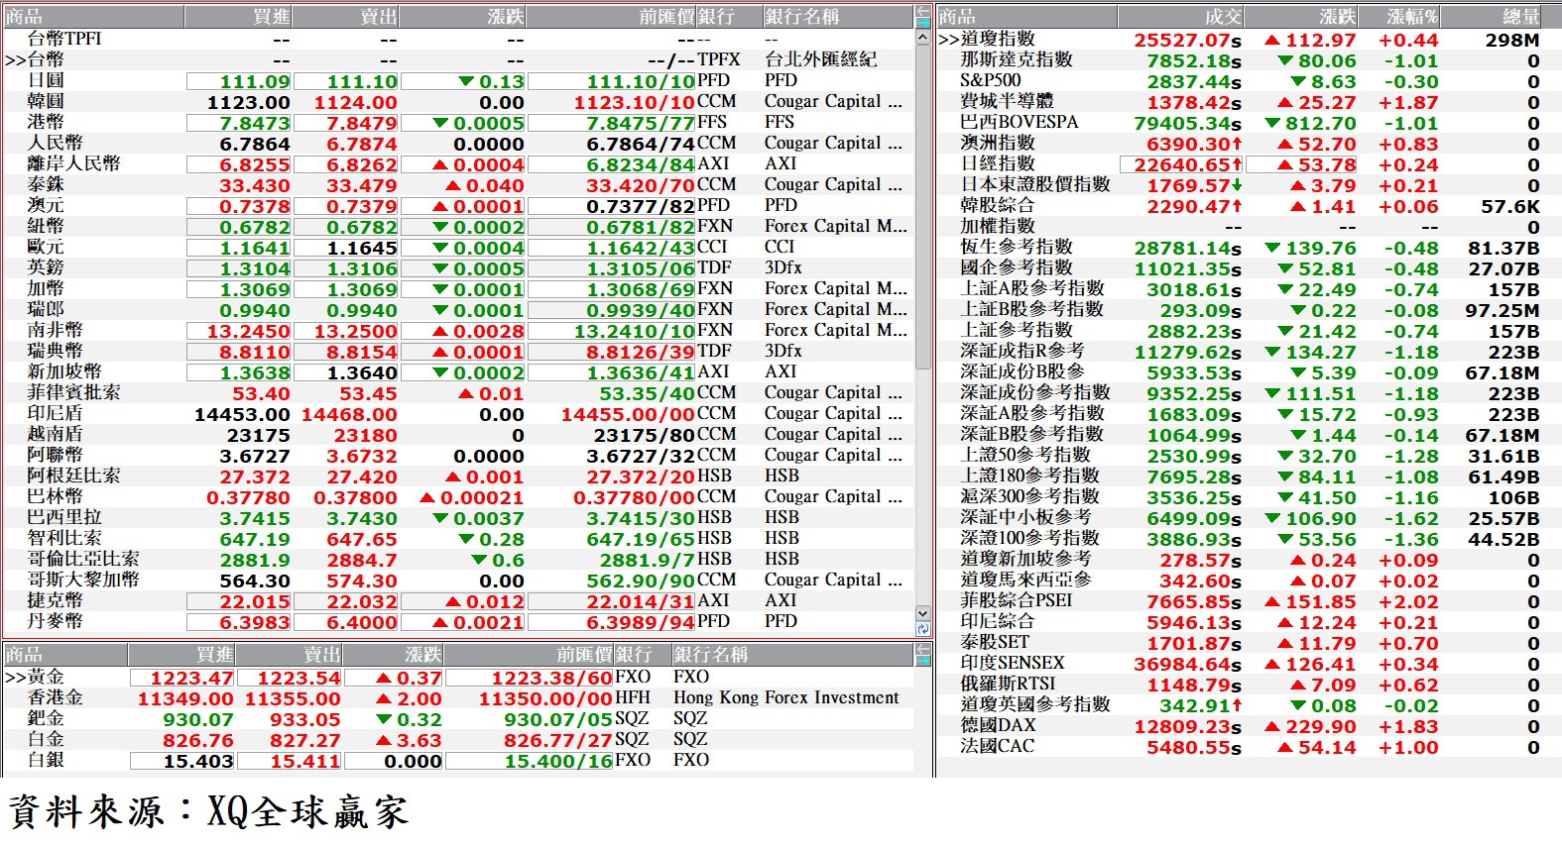Click the gray left arrow in forex panel header
This screenshot has height=847, width=1562.
pos(922,11)
